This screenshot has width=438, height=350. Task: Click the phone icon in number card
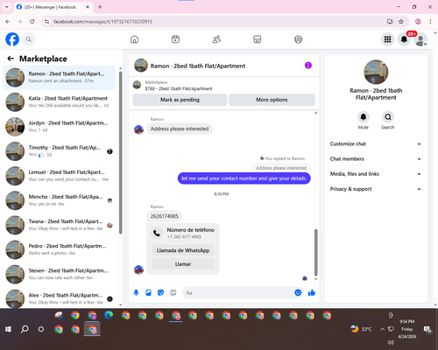tap(157, 233)
